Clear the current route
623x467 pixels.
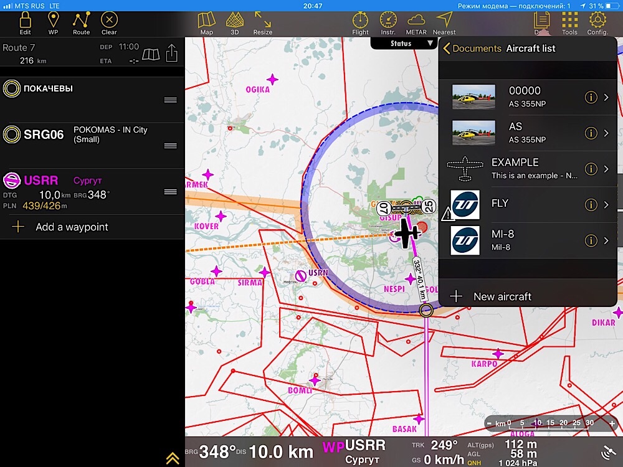(x=109, y=23)
